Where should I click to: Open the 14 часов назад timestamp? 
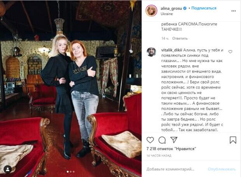pyautogui.click(x=159, y=156)
